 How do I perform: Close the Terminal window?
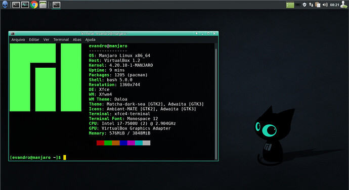click(x=214, y=33)
